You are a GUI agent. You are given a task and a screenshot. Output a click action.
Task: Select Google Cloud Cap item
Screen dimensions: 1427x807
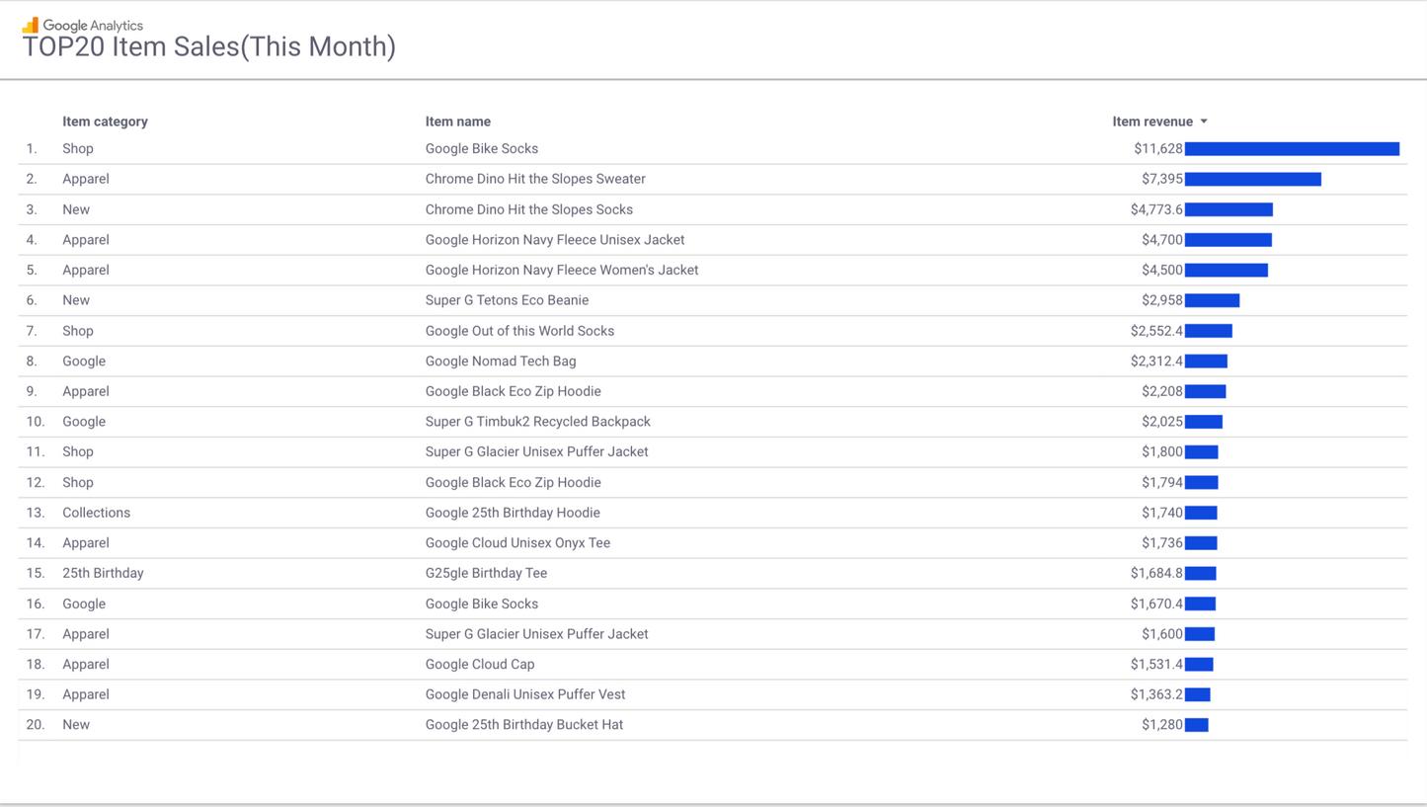pyautogui.click(x=480, y=665)
